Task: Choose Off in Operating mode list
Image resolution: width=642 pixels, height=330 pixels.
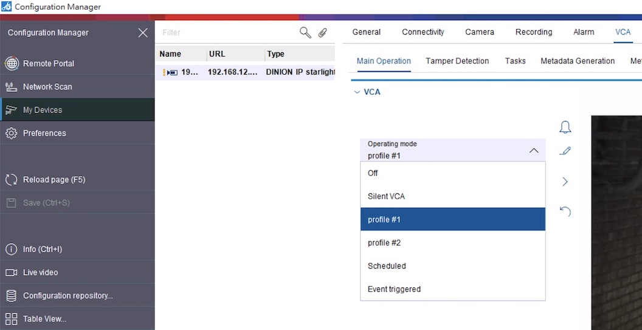Action: (452, 173)
